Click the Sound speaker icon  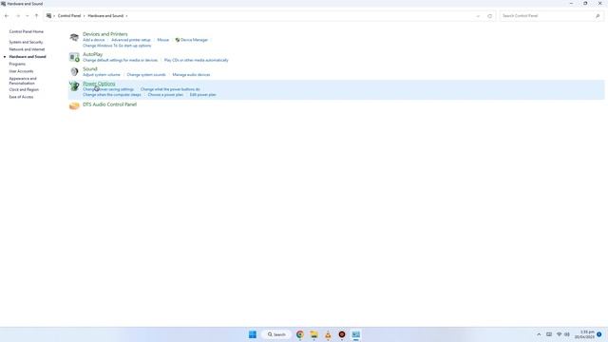[x=74, y=72]
